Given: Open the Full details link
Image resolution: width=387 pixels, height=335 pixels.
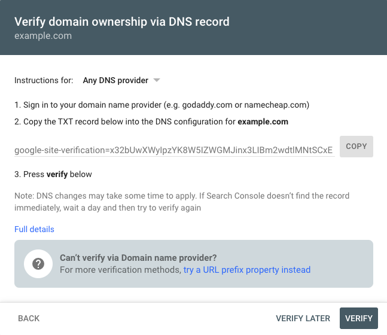Looking at the screenshot, I should click(34, 229).
